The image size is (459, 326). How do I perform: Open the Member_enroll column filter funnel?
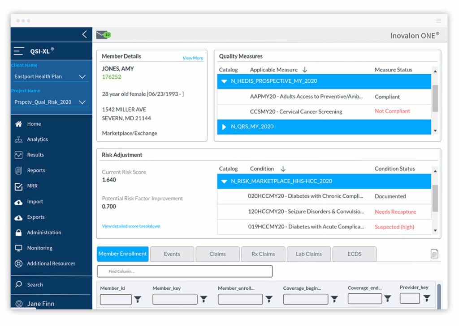click(269, 299)
